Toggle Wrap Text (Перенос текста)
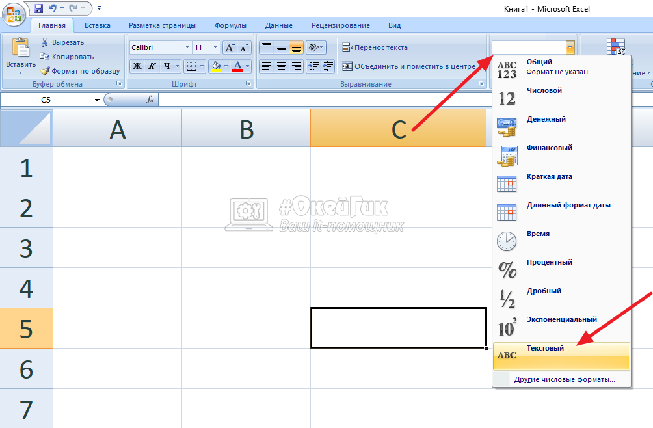This screenshot has height=428, width=653. [375, 47]
